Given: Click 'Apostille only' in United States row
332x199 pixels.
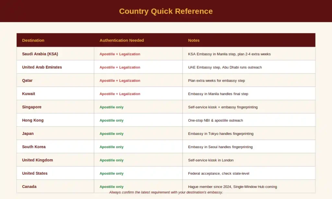Looking at the screenshot, I should click(x=112, y=173).
